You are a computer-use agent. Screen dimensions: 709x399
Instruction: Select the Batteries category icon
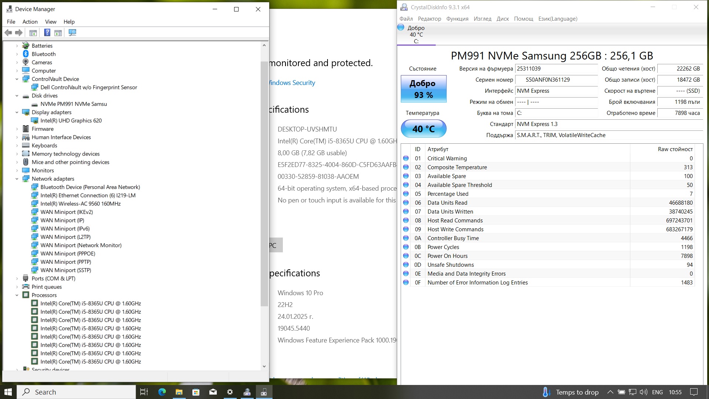point(25,46)
